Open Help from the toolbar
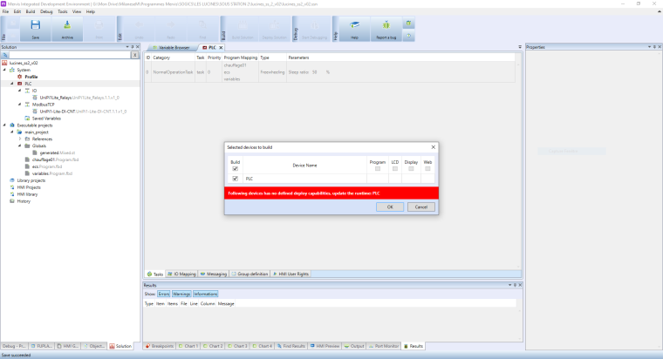Screen dimensions: 663x359 click(x=354, y=30)
